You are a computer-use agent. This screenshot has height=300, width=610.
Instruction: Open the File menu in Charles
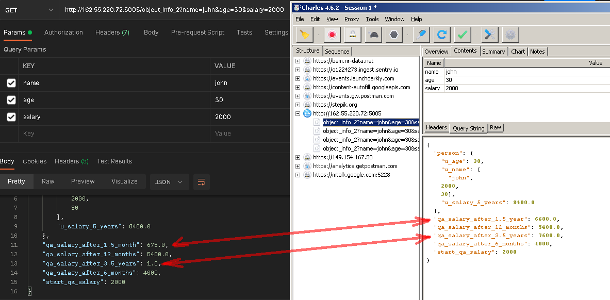(300, 19)
